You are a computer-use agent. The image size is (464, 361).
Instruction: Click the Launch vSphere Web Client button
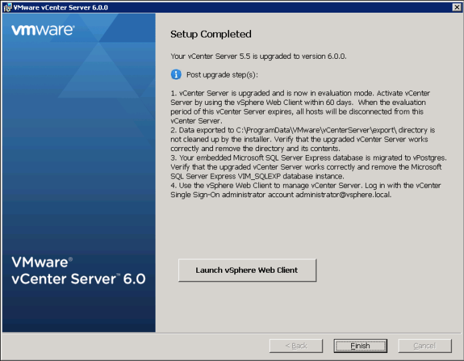(x=246, y=270)
